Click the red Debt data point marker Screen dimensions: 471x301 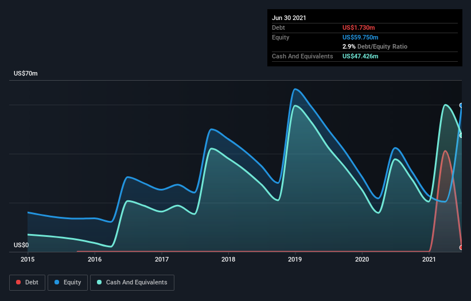[461, 248]
